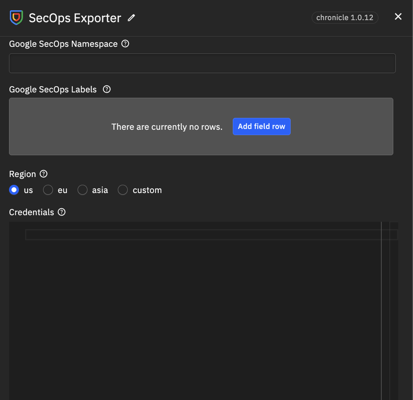413x400 pixels.
Task: Select the us region radio button
Action: 14,190
